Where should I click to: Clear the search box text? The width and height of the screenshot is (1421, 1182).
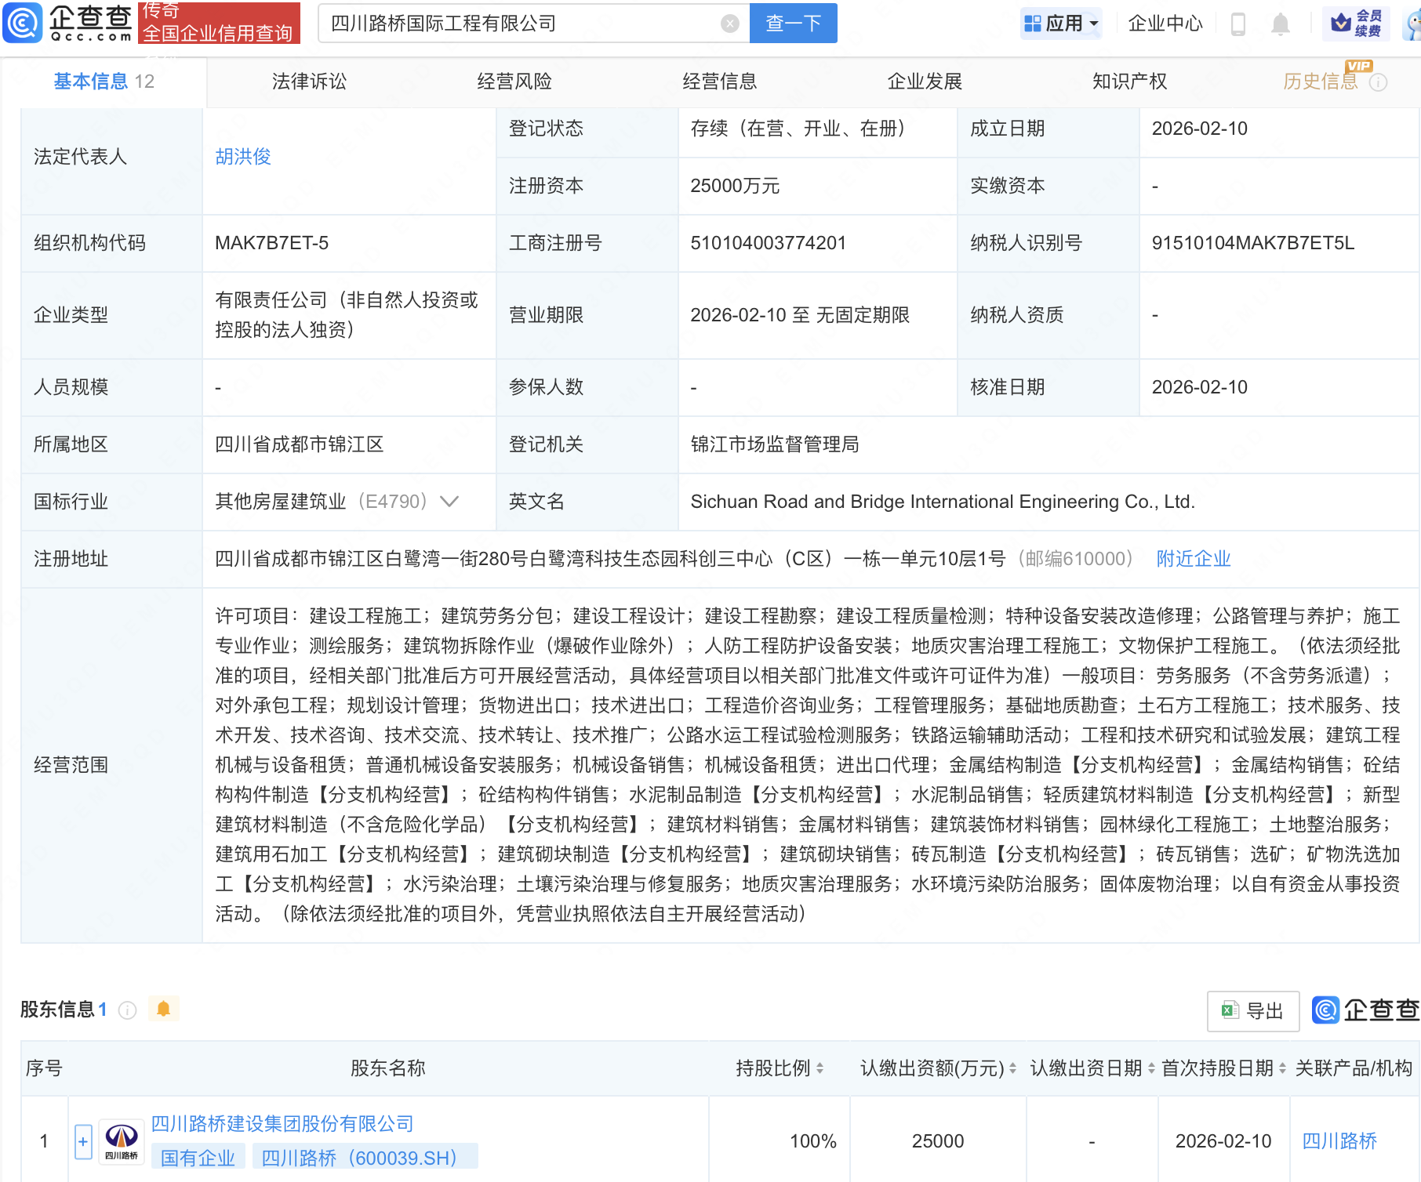pos(729,24)
